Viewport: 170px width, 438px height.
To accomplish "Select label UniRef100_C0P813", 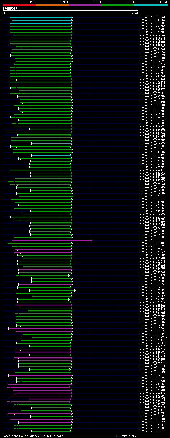I will point(152,196).
